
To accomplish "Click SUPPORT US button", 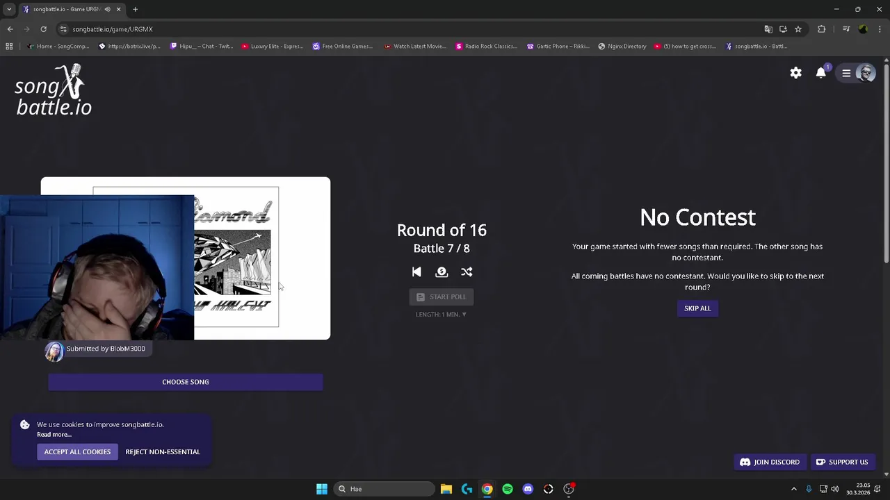I will click(842, 462).
